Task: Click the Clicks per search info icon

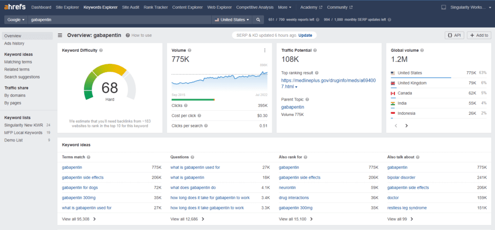Action: pos(206,126)
